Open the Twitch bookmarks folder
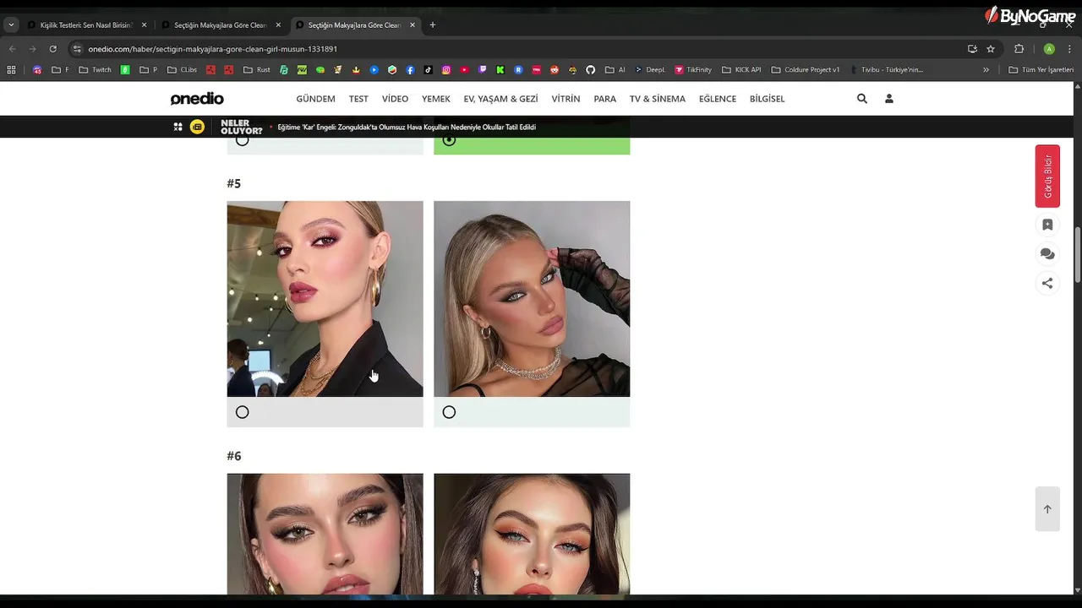 95,70
